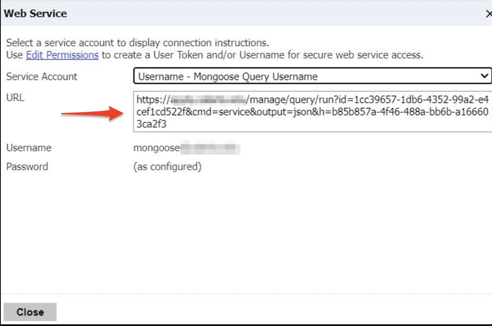Click "Select a service account" instruction text
Image resolution: width=492 pixels, height=326 pixels.
click(x=64, y=43)
